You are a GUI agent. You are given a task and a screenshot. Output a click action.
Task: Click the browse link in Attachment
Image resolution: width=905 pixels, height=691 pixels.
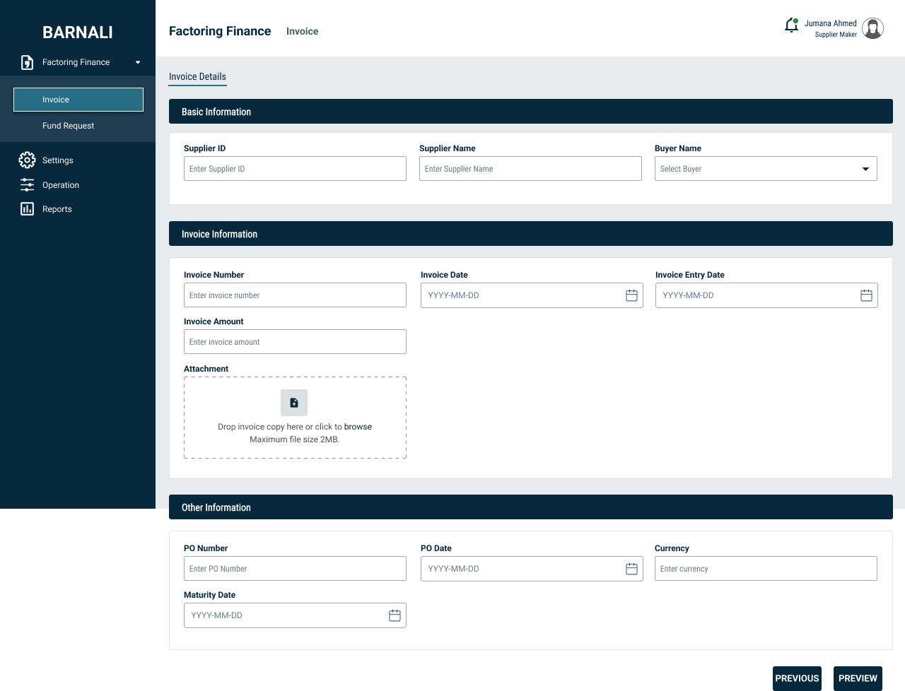[x=358, y=427]
